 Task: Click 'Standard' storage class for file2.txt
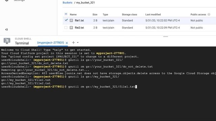127,28
